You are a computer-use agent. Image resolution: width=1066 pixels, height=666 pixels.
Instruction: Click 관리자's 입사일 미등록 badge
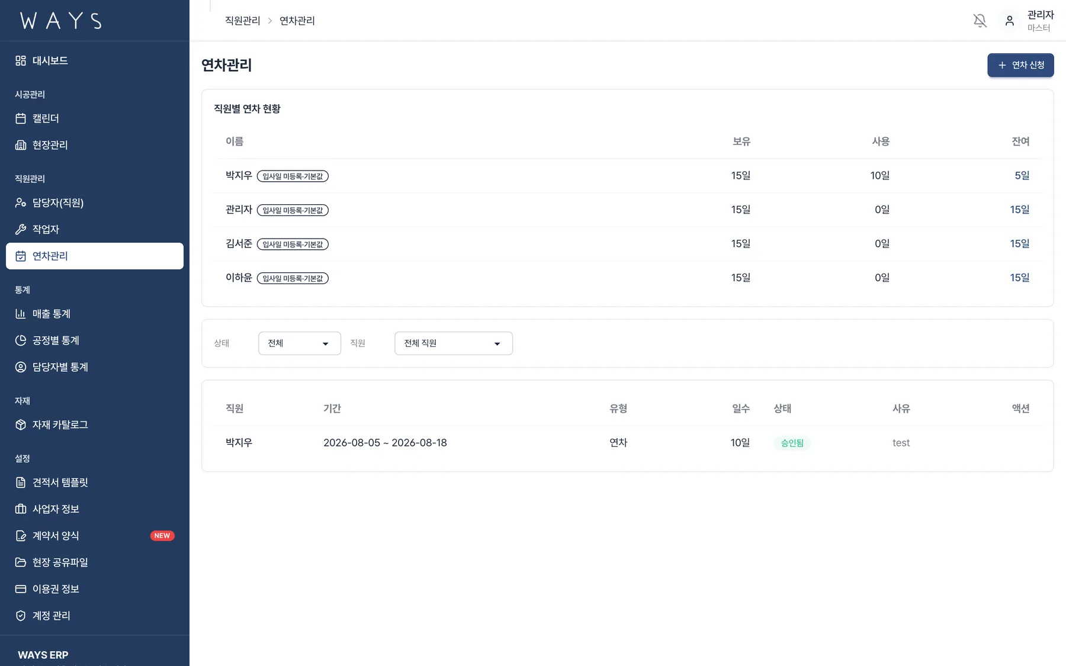pos(293,210)
